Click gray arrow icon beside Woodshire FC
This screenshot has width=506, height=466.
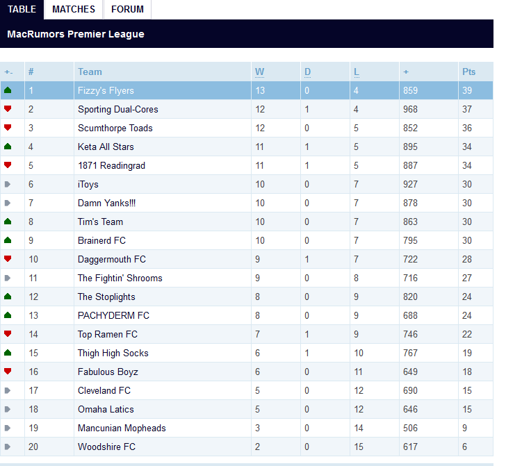point(8,447)
